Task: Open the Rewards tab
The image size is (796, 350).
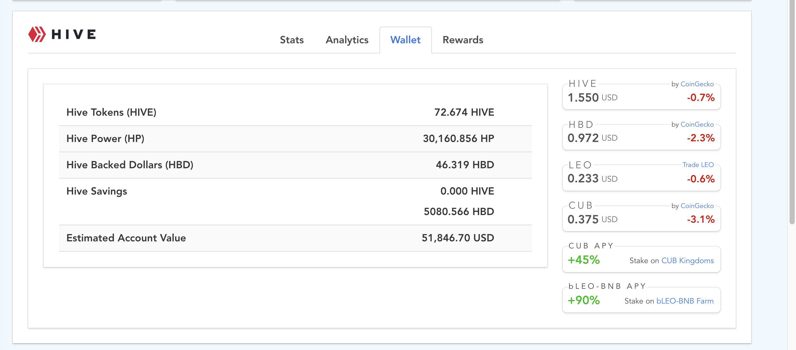Action: [x=463, y=40]
